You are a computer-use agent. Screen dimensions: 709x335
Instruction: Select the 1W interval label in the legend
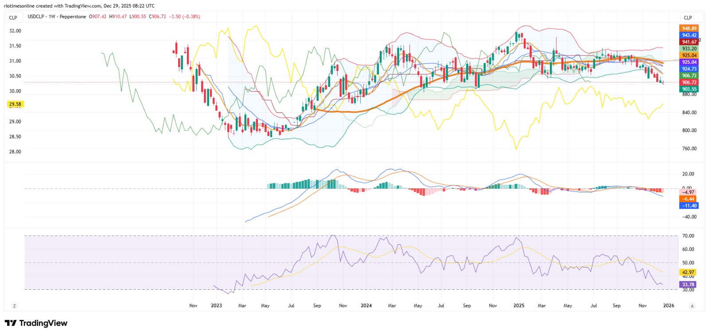click(x=52, y=17)
